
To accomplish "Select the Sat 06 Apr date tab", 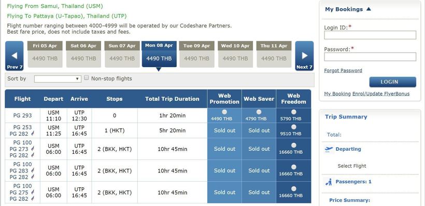I will (83, 54).
